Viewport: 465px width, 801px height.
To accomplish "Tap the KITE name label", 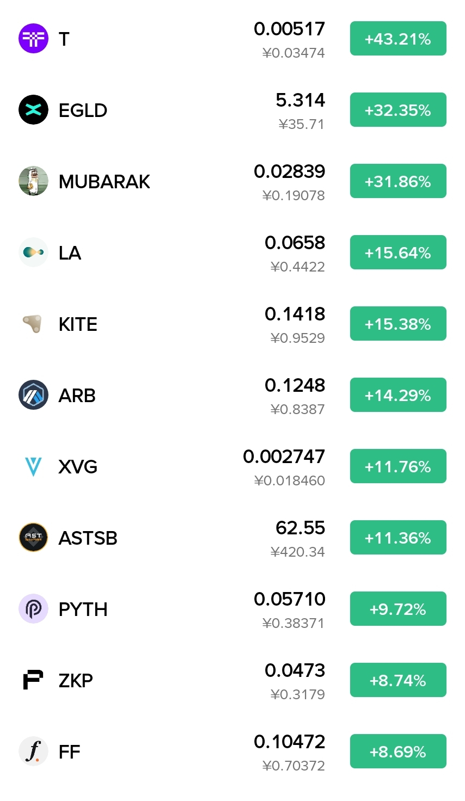I will [x=78, y=324].
